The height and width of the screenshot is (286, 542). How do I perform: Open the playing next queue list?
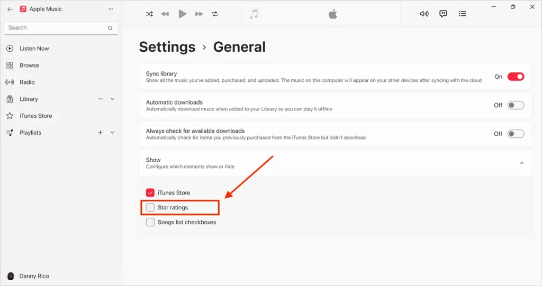[462, 14]
